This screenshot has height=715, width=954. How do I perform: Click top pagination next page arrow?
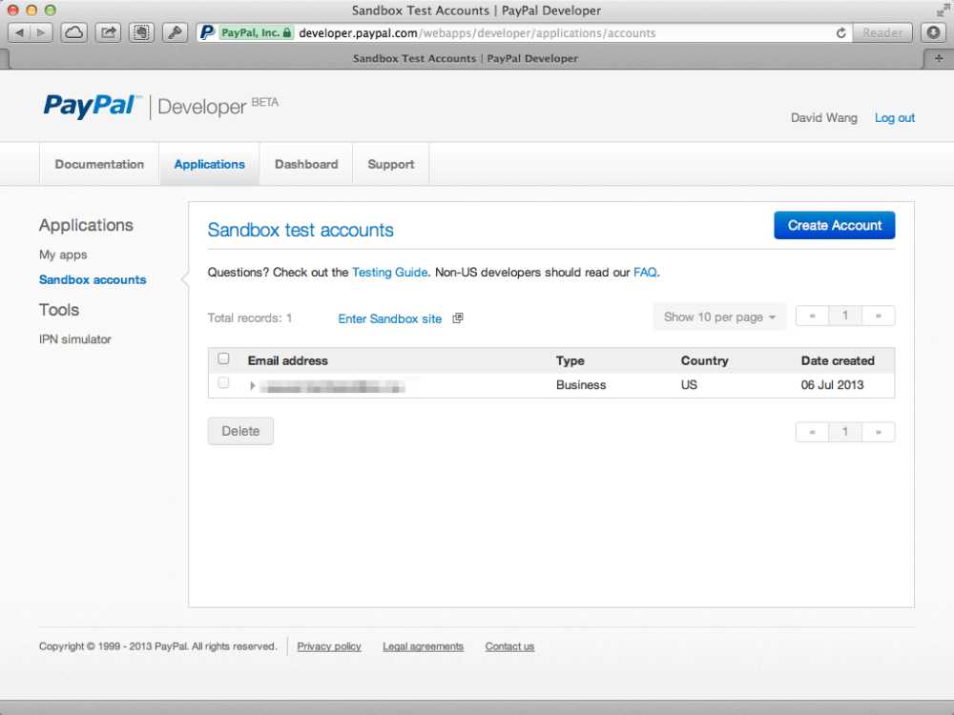pyautogui.click(x=879, y=316)
